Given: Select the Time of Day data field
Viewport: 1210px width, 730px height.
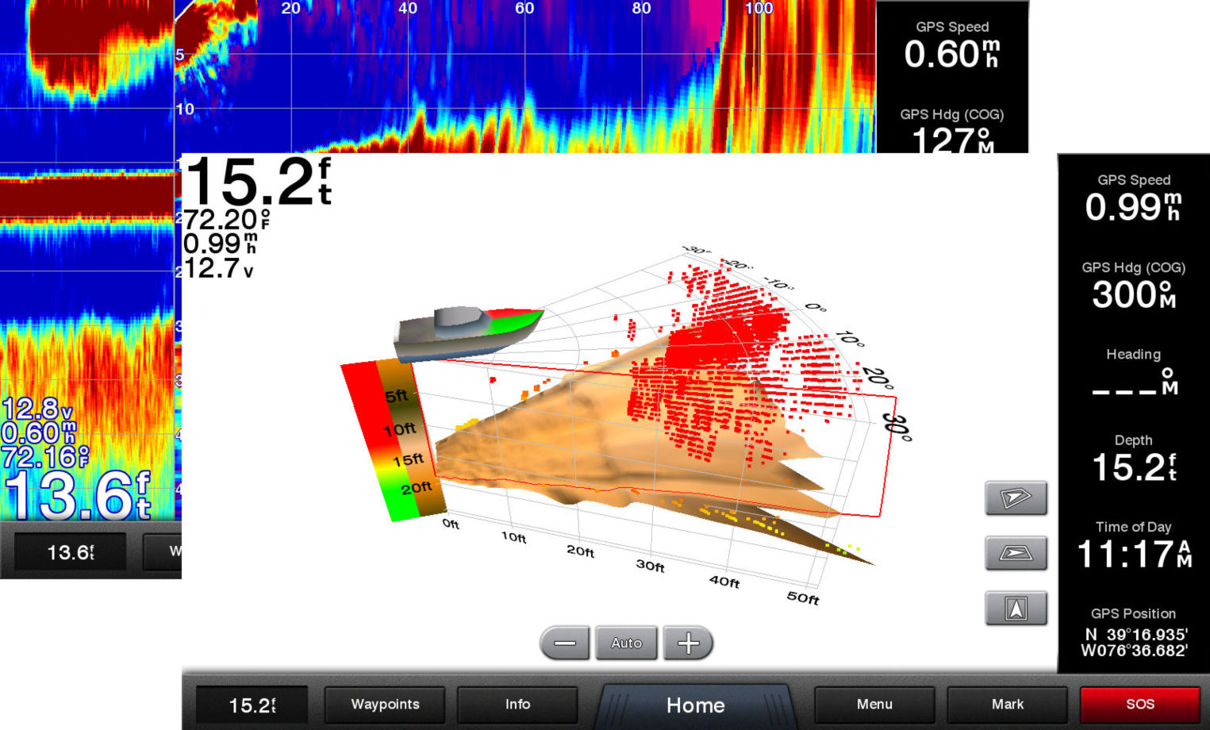Looking at the screenshot, I should (x=1133, y=545).
